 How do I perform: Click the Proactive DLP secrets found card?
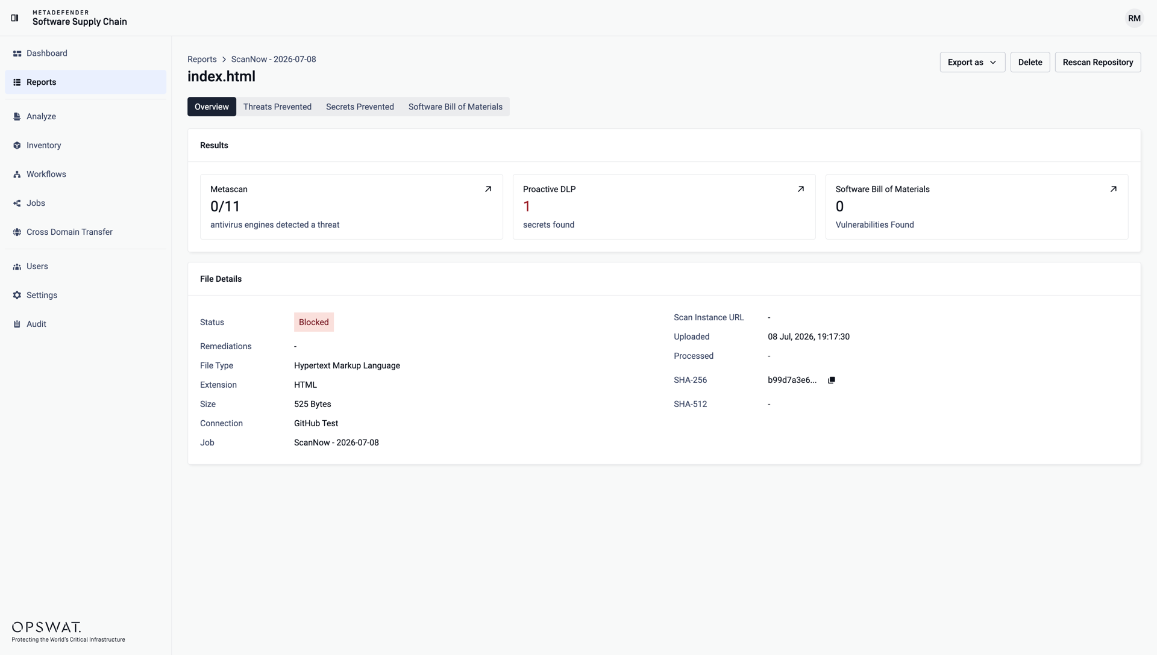(x=664, y=207)
